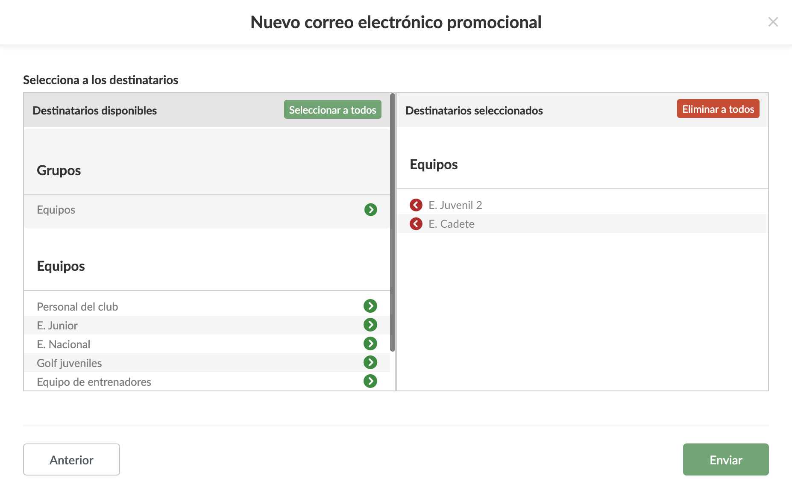Remove E. Cadete using red chevron icon
Image resolution: width=792 pixels, height=499 pixels.
click(416, 224)
